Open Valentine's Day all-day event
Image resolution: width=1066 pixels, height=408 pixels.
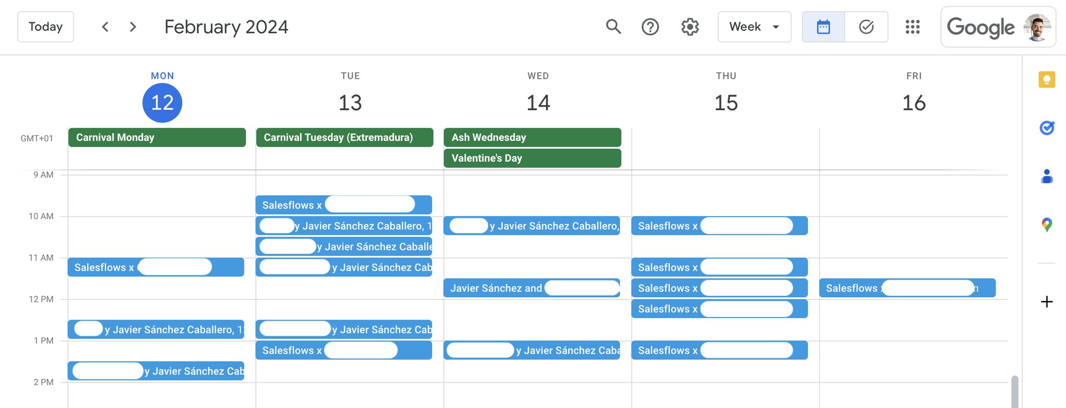point(532,158)
